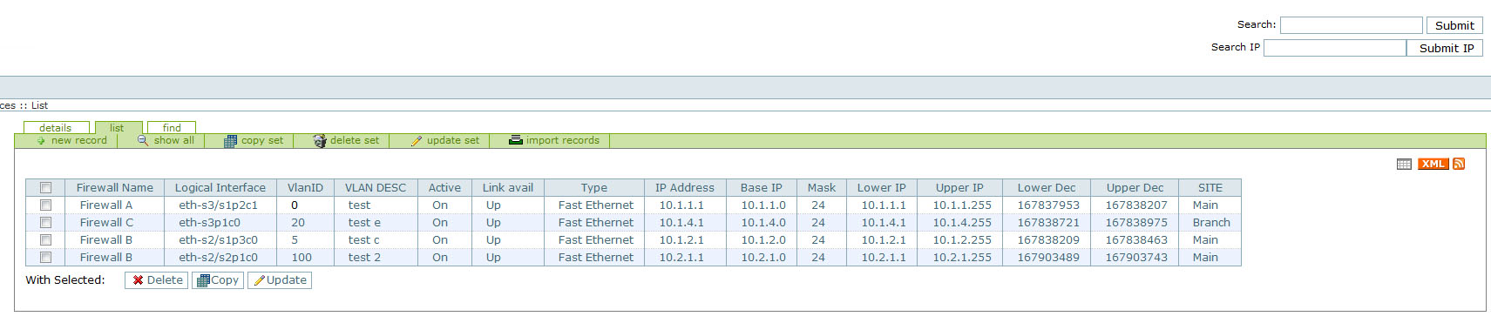The height and width of the screenshot is (323, 1491).
Task: Sort by Upper Dec column header
Action: point(1135,188)
